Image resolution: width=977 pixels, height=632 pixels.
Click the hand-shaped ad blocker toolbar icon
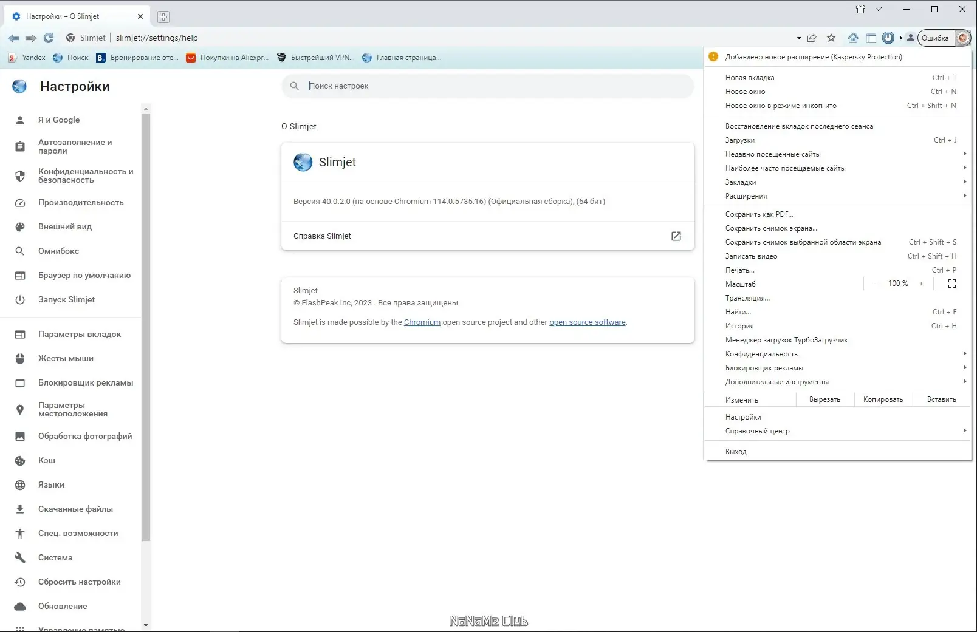[888, 38]
